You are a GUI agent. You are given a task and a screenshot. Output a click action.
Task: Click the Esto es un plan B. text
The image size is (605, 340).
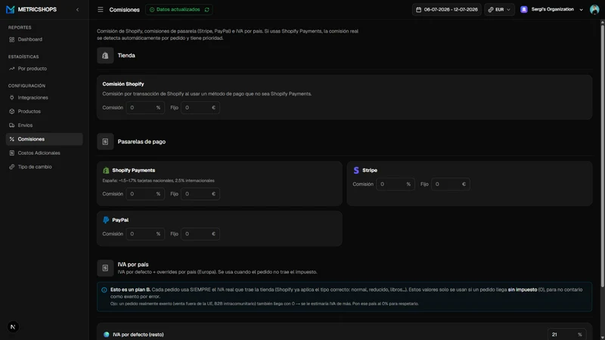[130, 289]
